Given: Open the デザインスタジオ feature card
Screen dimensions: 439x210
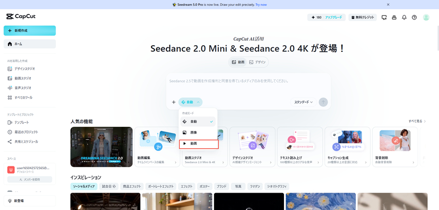Looking at the screenshot, I should (252, 147).
